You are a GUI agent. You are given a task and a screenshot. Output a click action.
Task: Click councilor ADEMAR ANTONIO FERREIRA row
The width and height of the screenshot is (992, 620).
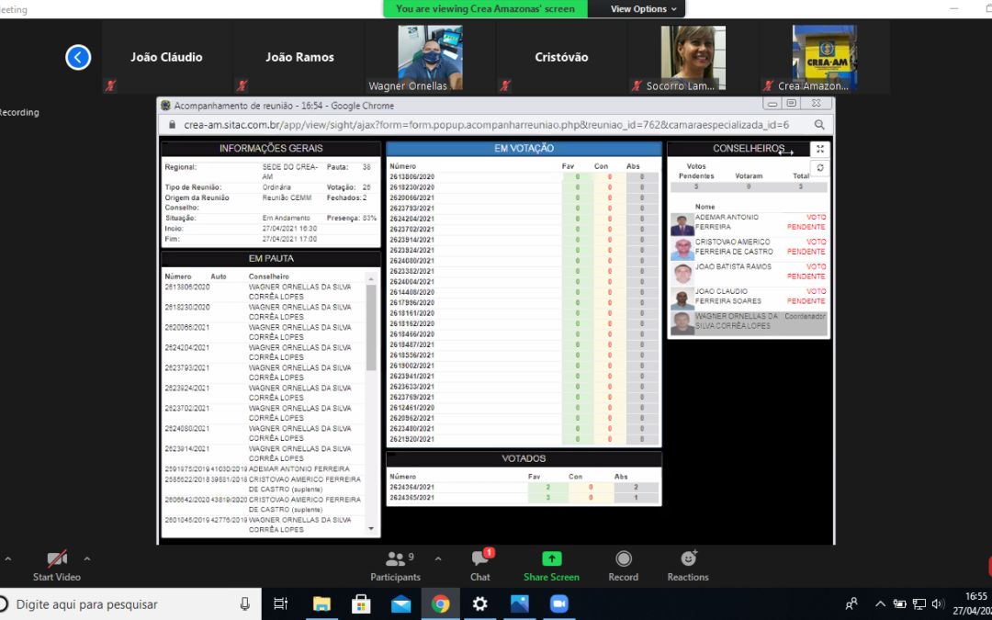click(749, 224)
